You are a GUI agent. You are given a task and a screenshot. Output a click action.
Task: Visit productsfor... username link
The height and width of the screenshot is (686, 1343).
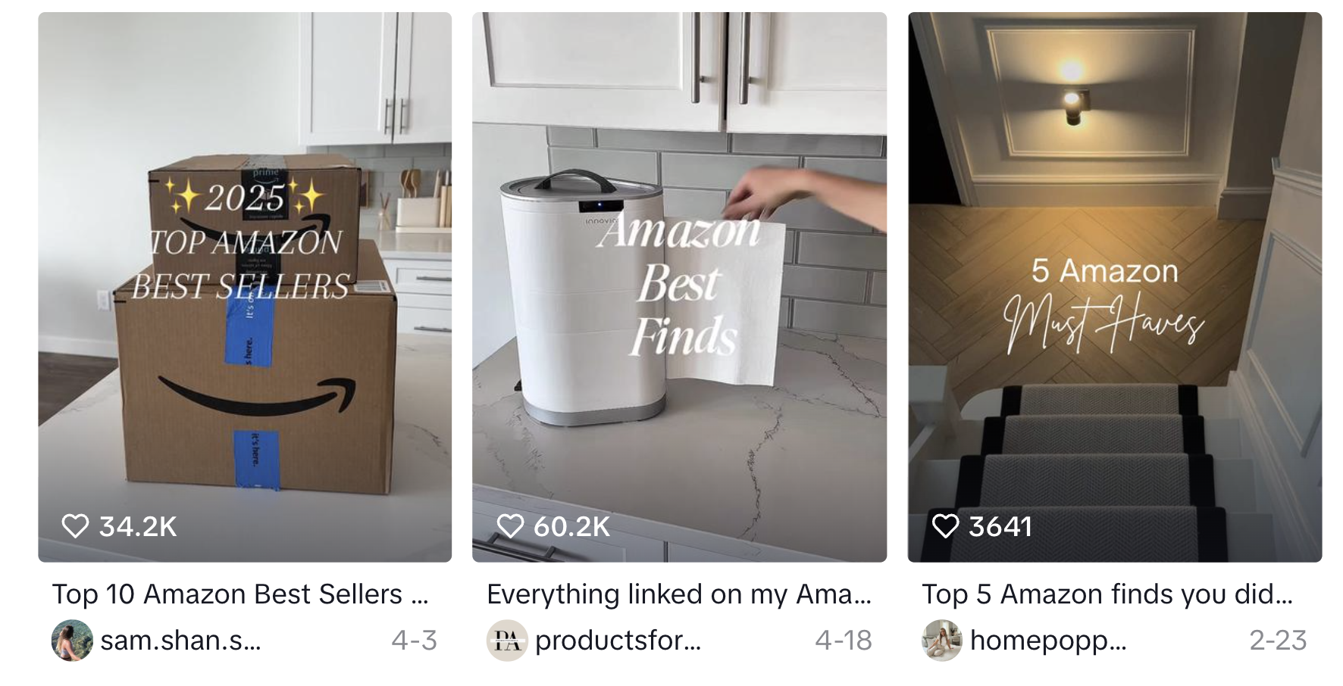(618, 641)
